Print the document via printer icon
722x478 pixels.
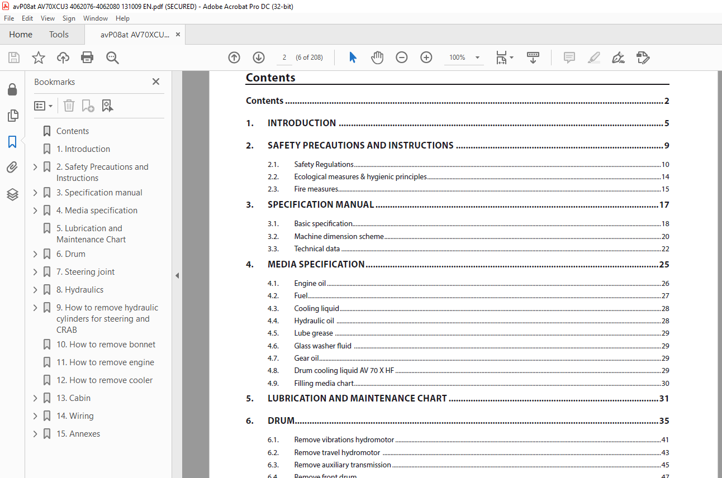(87, 58)
